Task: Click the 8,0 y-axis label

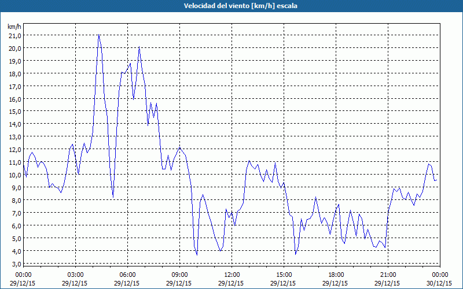Action: [16, 200]
